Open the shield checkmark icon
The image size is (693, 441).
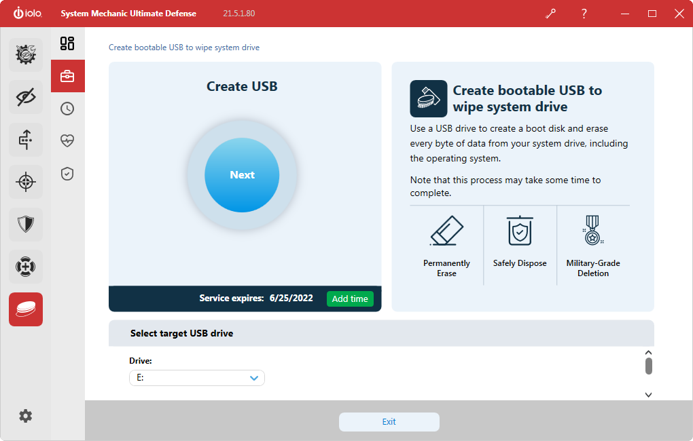click(67, 174)
